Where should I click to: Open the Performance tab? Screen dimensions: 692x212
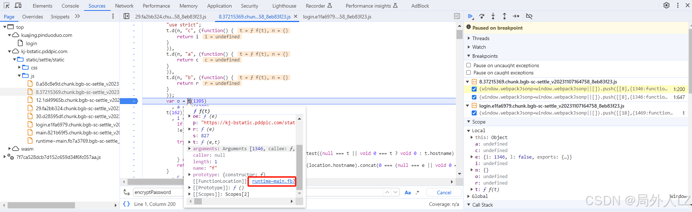coord(156,6)
